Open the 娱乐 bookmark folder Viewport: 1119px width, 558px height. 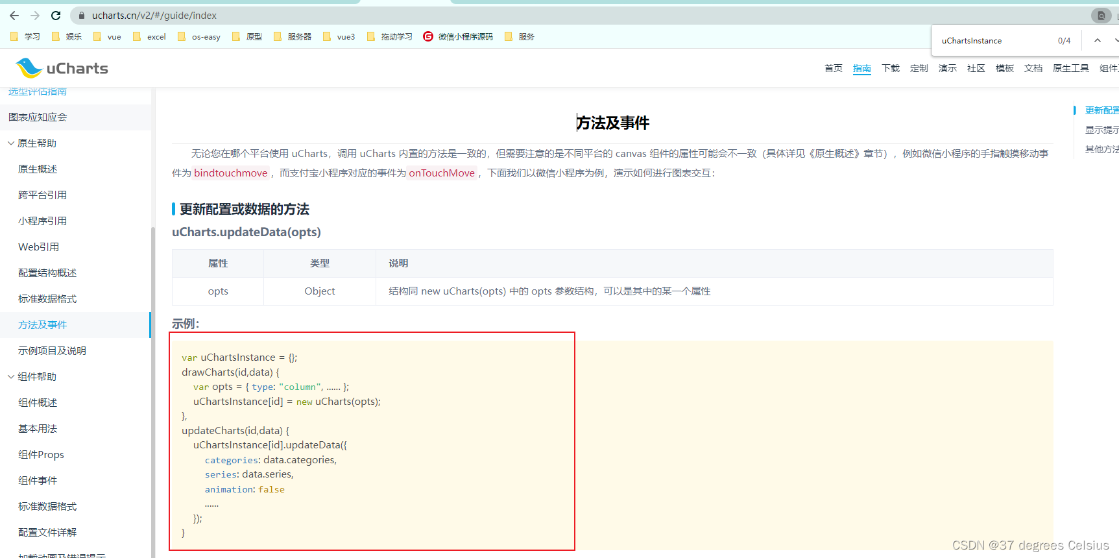67,36
